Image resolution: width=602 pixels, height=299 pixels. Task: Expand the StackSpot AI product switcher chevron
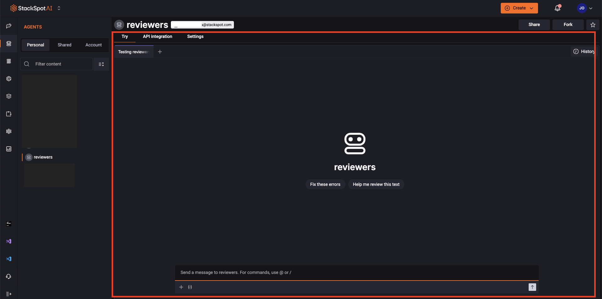[59, 8]
